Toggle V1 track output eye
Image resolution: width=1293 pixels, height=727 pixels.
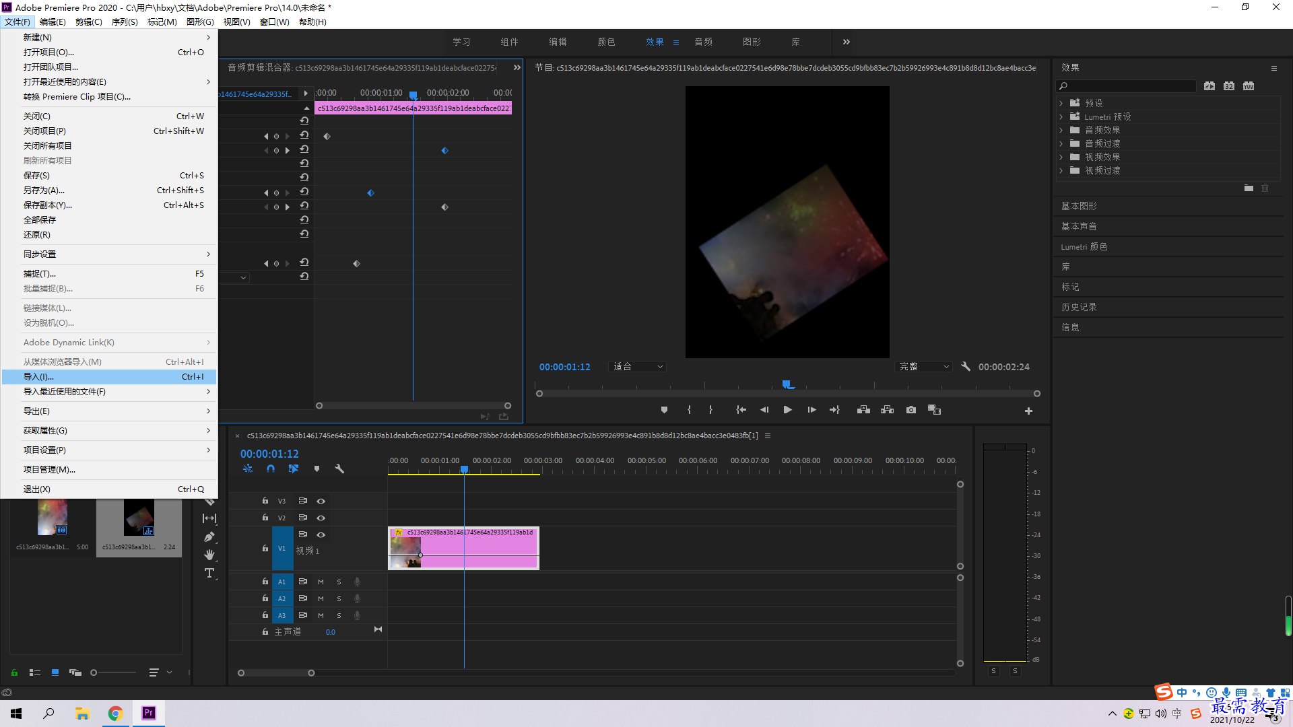coord(321,534)
